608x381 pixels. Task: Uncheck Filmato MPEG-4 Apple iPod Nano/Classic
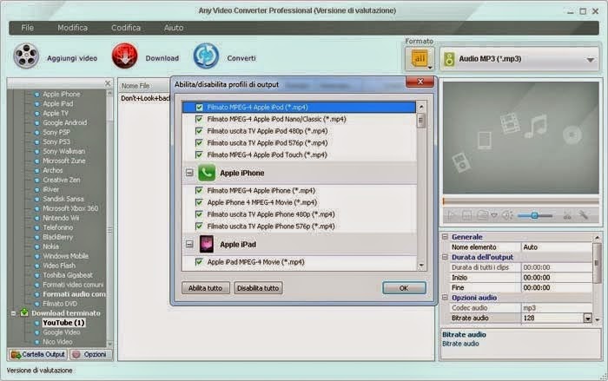tap(199, 119)
